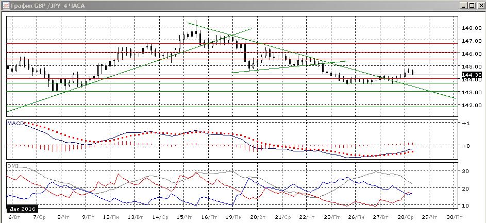This screenshot has height=223, width=486.
Task: Click the window title 'График GBP/JPY 4 ЧАСА'
Action: point(47,6)
